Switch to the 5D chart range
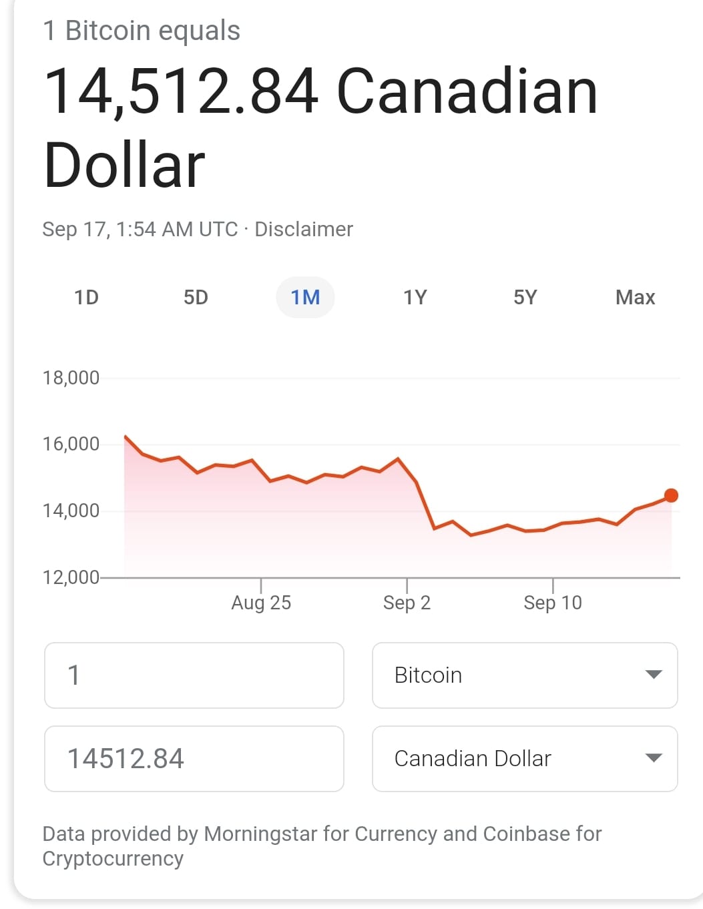This screenshot has height=909, width=703. pos(196,297)
